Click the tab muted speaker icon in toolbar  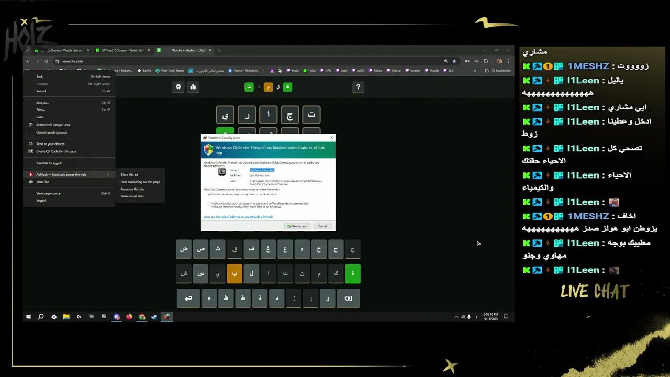pos(467,61)
